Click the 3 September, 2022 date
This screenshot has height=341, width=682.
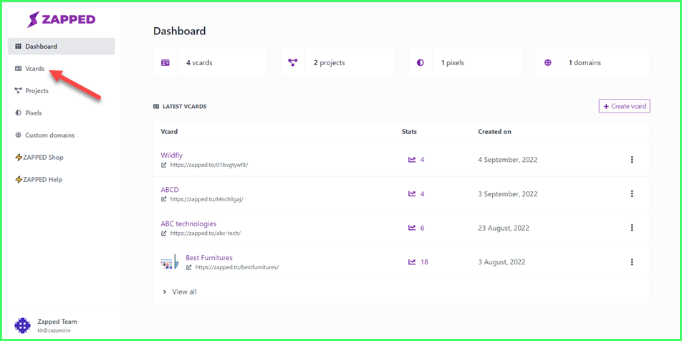point(508,193)
